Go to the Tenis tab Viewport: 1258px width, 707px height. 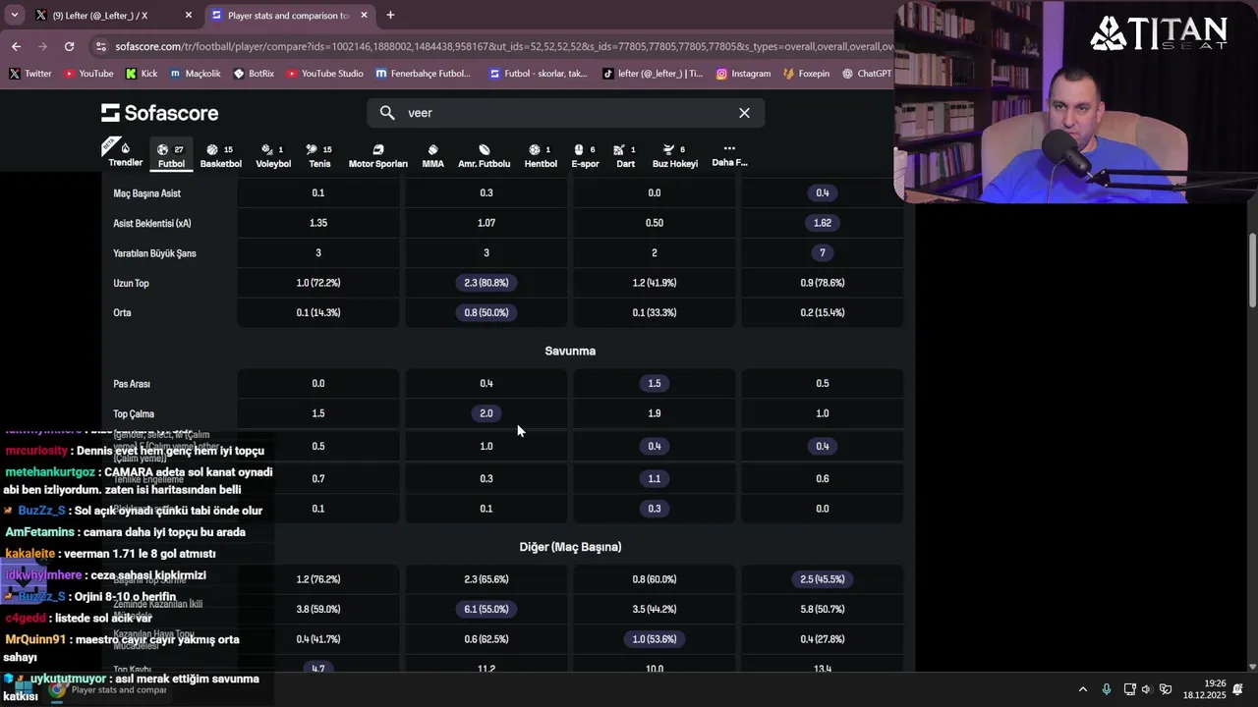pos(319,155)
